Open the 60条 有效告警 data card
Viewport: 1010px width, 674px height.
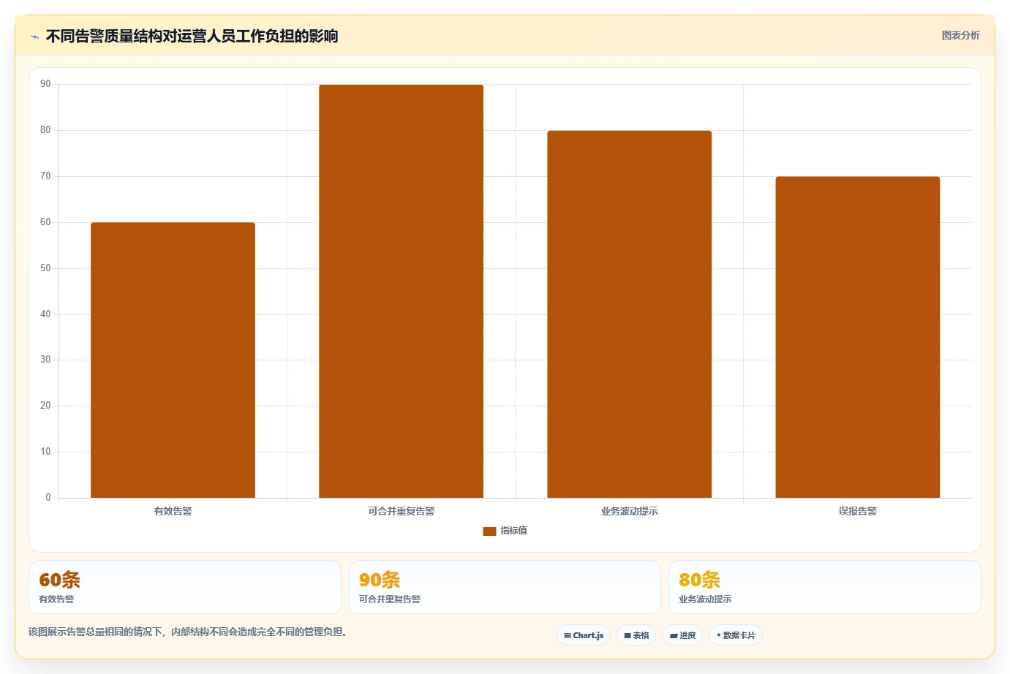[185, 587]
